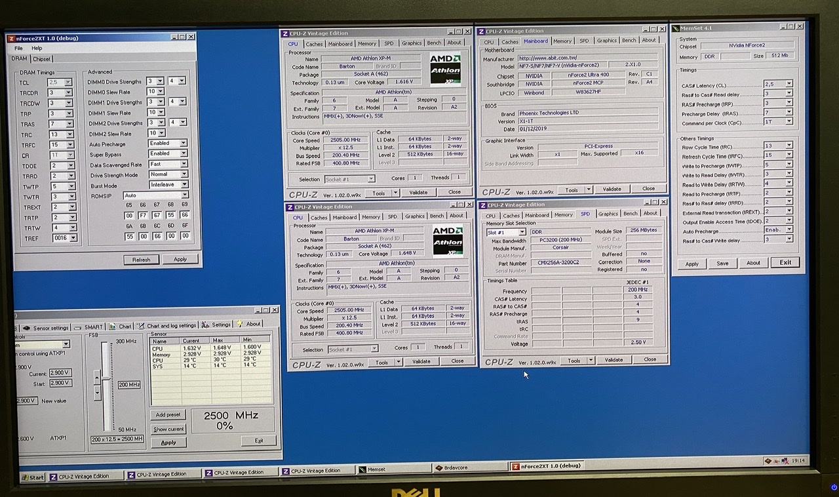Image resolution: width=839 pixels, height=497 pixels.
Task: Click the AMD Athlon XP logo in the CPU-Z window showing 1.616 V
Action: pyautogui.click(x=445, y=70)
